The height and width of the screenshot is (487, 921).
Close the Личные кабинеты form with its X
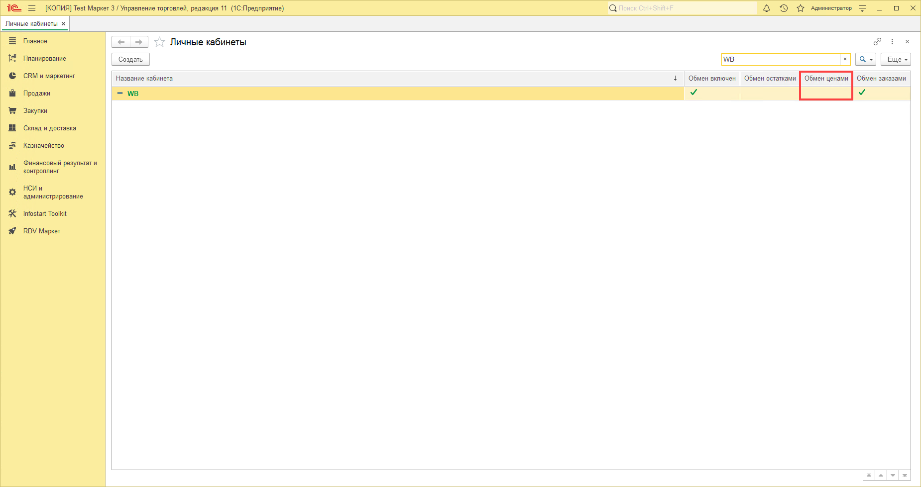(x=907, y=42)
